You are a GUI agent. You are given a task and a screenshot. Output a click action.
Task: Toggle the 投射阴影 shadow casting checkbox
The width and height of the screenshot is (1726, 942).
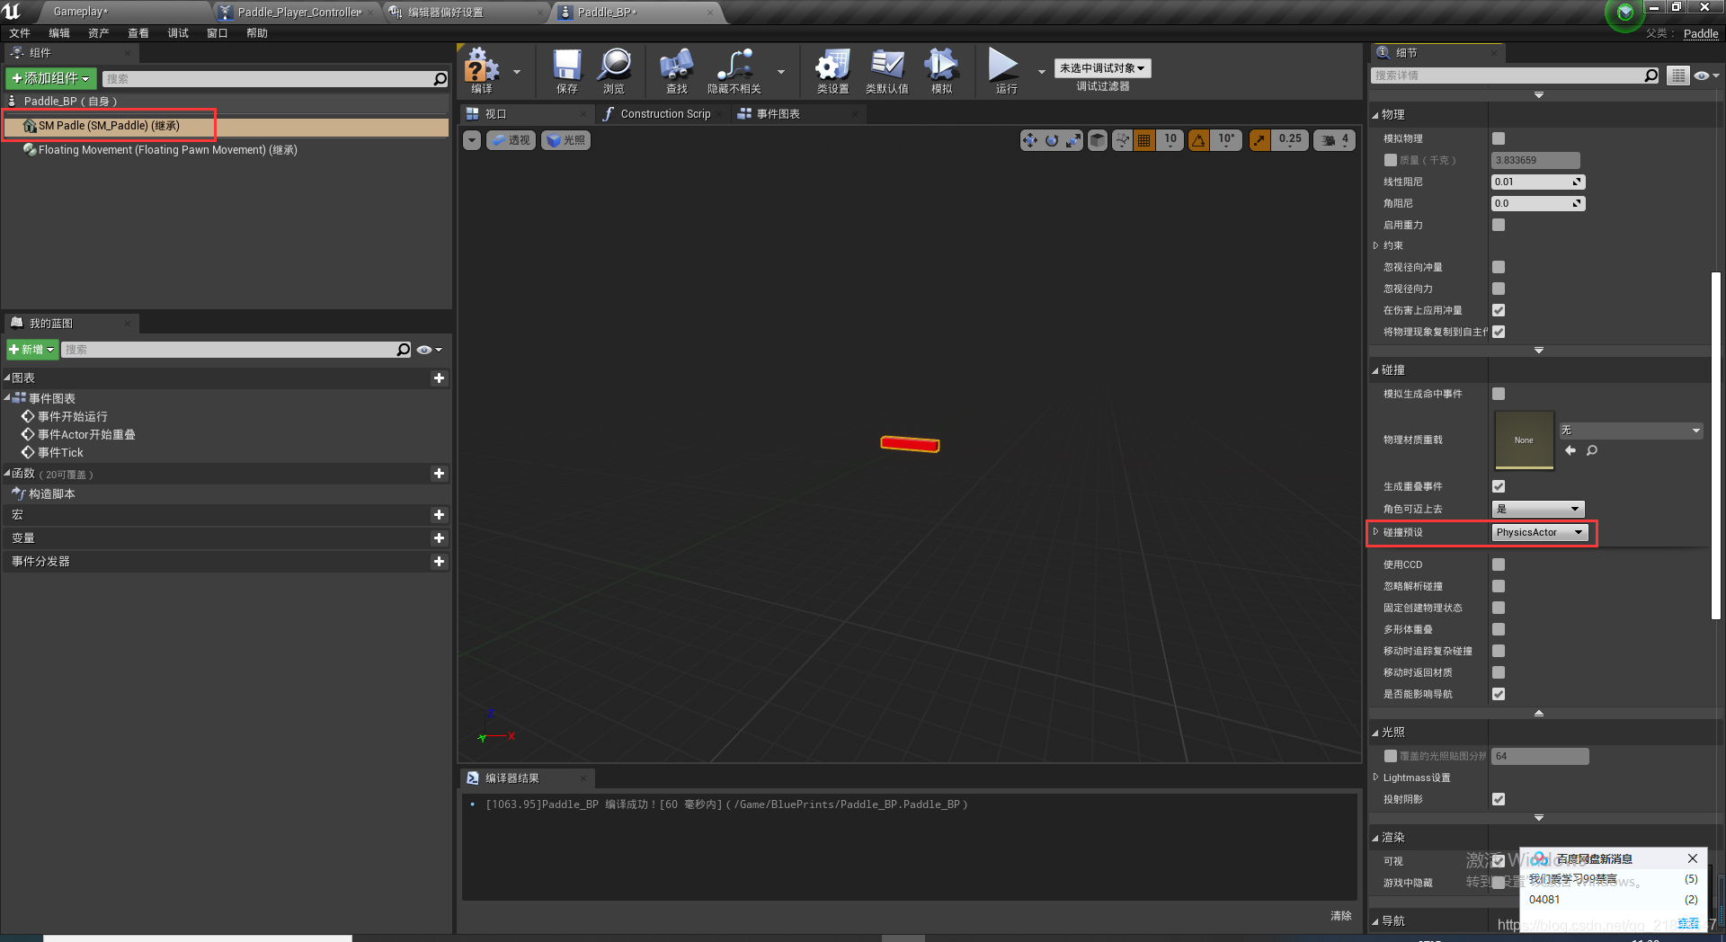click(x=1498, y=799)
